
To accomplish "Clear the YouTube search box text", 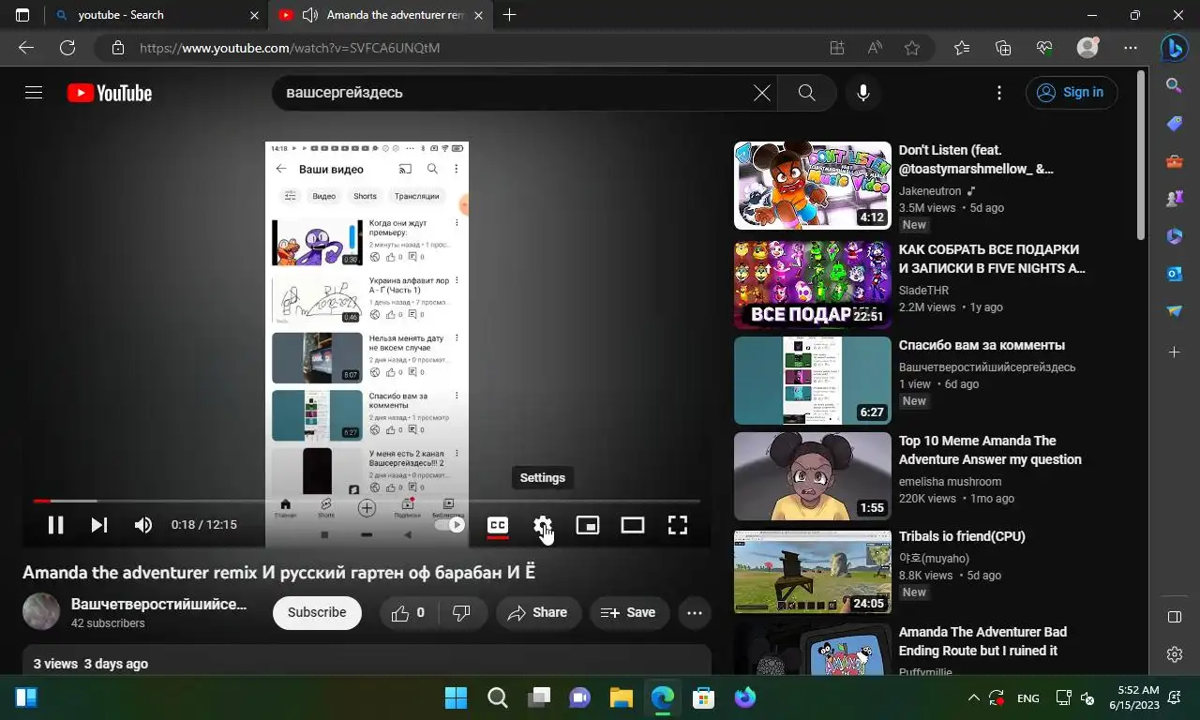I will [x=762, y=93].
